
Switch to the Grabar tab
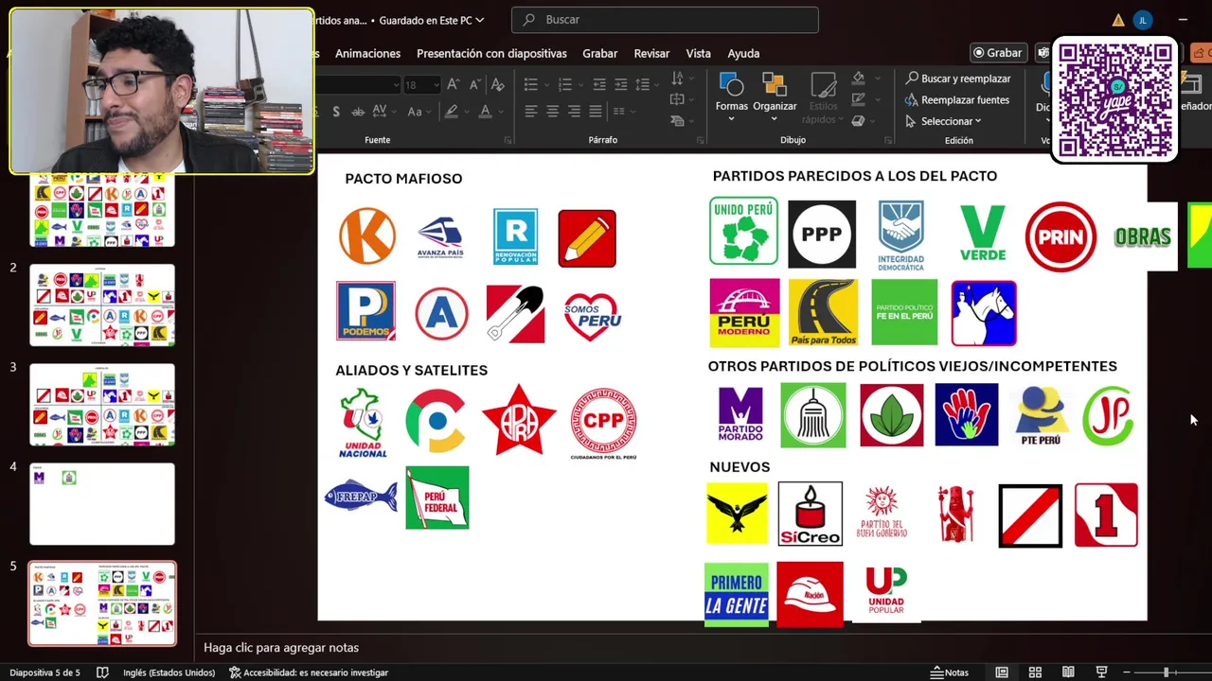pyautogui.click(x=599, y=53)
